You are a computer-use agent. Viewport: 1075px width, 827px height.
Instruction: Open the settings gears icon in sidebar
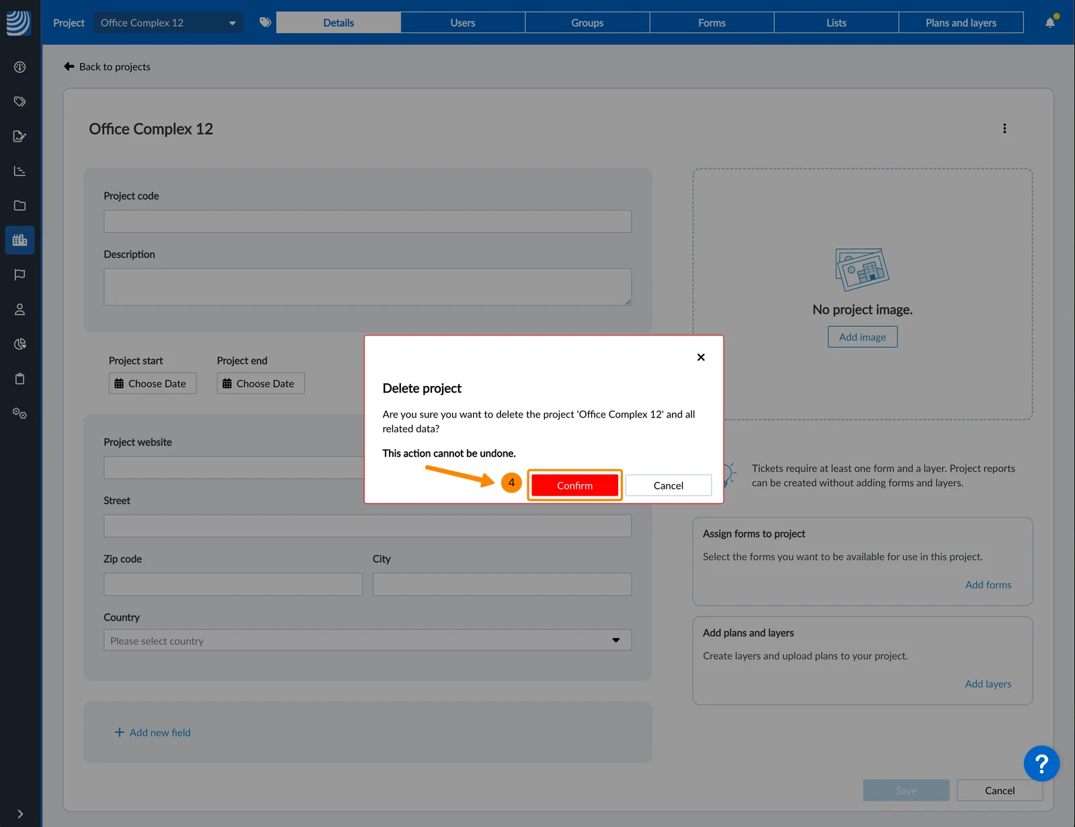point(19,413)
